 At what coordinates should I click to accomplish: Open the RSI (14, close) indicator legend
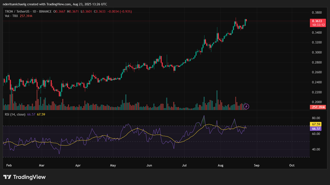[14, 114]
